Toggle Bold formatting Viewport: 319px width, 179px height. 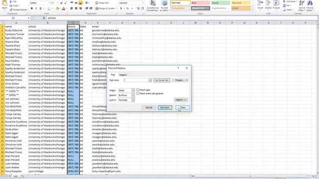pos(32,8)
